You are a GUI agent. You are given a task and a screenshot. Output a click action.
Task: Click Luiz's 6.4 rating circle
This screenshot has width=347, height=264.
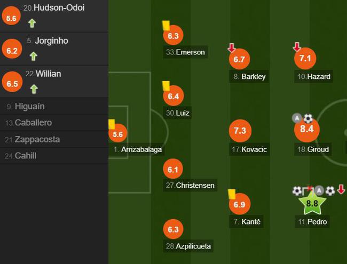(x=173, y=96)
